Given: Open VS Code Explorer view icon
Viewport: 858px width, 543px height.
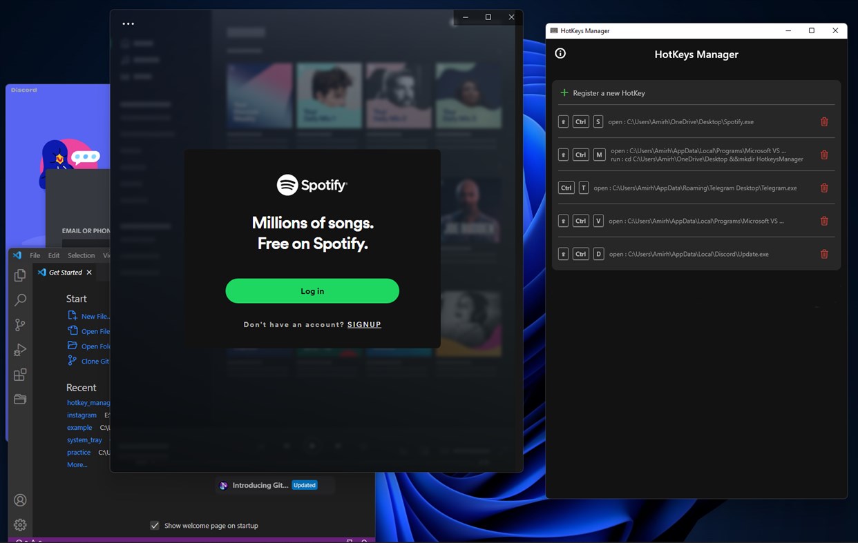Looking at the screenshot, I should [x=20, y=275].
